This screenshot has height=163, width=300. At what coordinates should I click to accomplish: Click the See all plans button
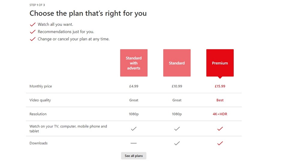tap(134, 156)
